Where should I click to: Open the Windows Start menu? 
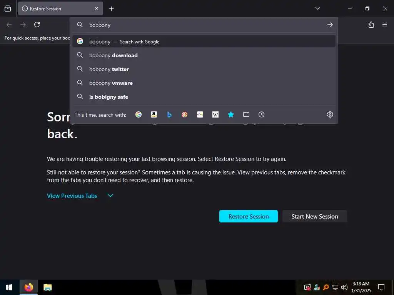(9, 287)
